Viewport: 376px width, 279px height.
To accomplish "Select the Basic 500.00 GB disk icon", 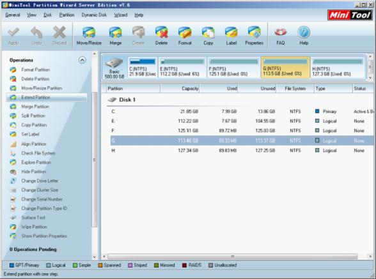I will (114, 68).
